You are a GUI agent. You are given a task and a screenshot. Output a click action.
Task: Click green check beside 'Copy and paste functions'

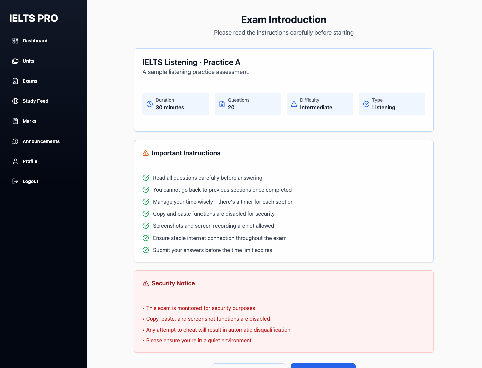(x=146, y=214)
